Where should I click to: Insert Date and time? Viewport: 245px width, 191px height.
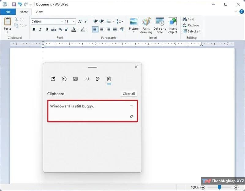tap(160, 25)
